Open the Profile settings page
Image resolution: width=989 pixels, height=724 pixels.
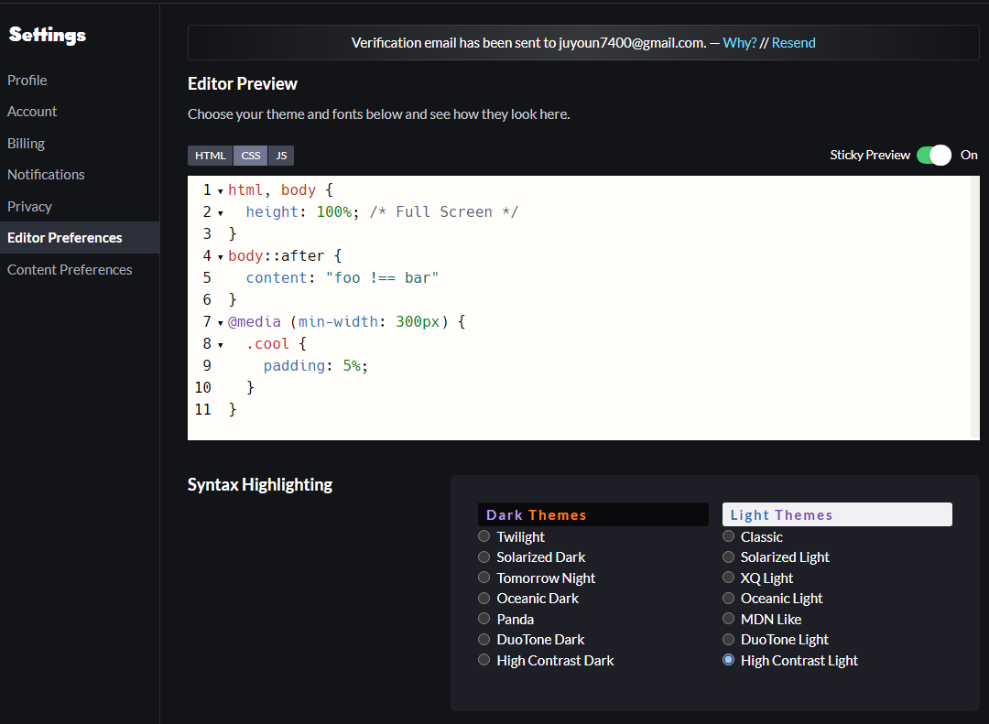27,81
